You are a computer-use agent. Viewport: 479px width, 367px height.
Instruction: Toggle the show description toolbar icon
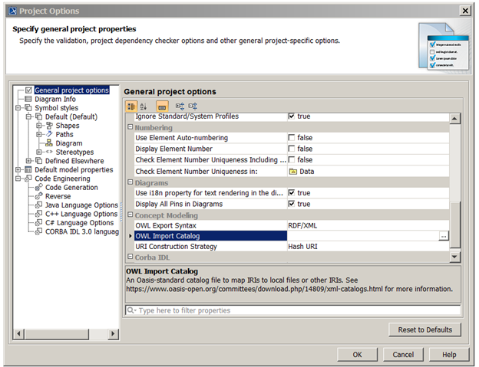[162, 106]
